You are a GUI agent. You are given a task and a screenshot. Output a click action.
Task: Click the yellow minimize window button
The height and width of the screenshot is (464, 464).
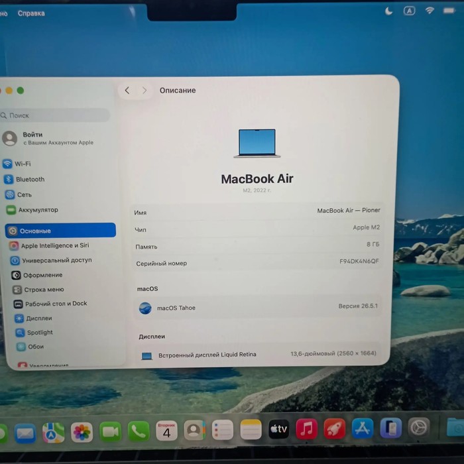pyautogui.click(x=9, y=90)
